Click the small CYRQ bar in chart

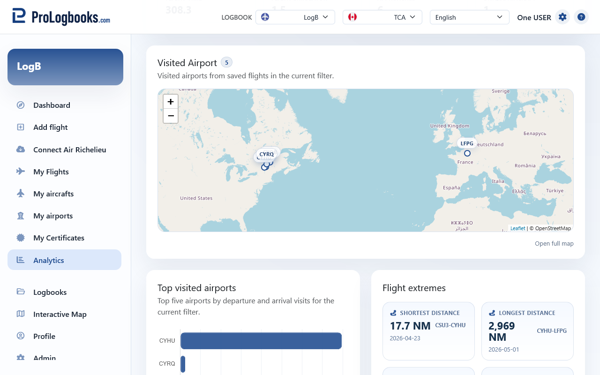183,364
